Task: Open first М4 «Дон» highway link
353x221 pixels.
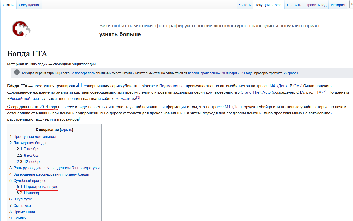Action: pos(279,86)
